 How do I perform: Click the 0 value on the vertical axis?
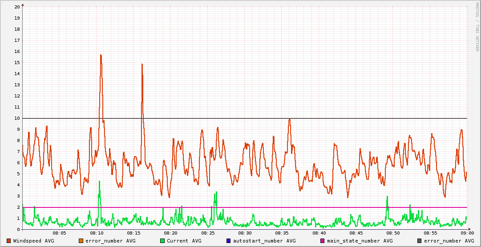pos(18,230)
